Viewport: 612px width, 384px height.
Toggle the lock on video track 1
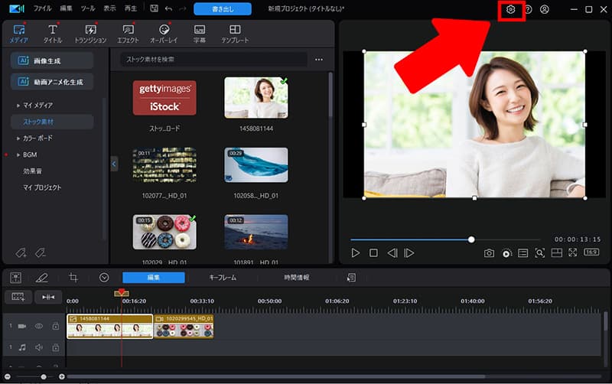55,326
